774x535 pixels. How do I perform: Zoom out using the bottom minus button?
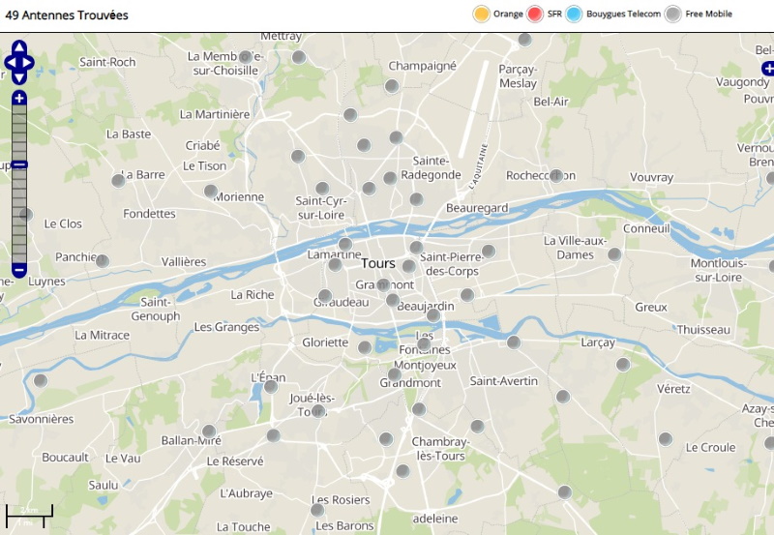click(19, 269)
